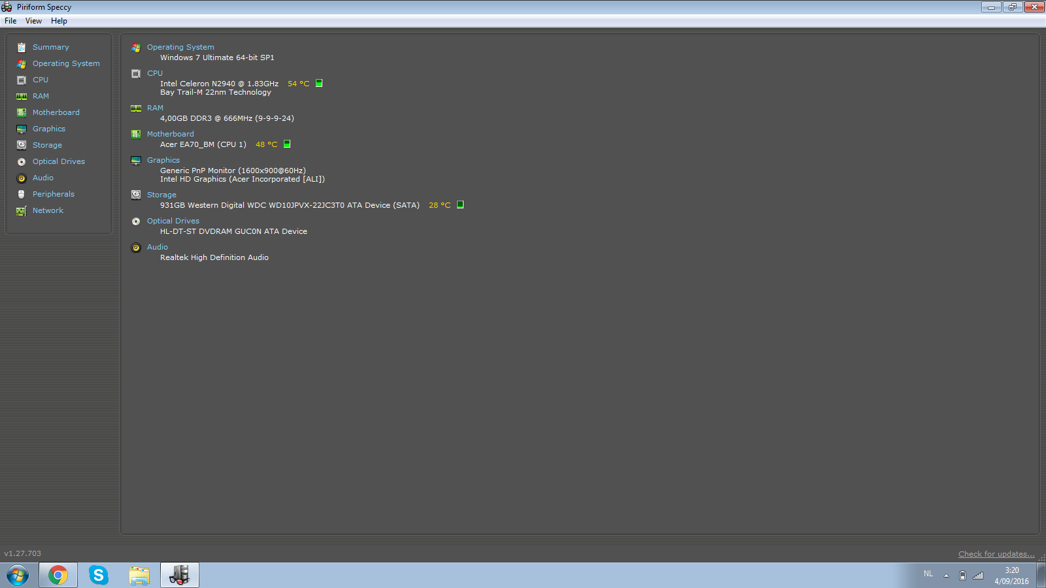Click the green storage temperature indicator

460,204
